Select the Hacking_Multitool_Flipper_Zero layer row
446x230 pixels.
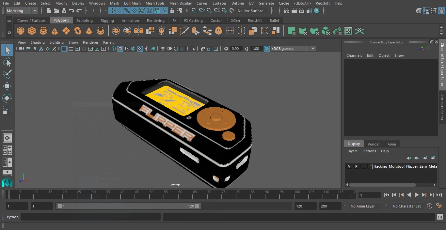point(391,166)
